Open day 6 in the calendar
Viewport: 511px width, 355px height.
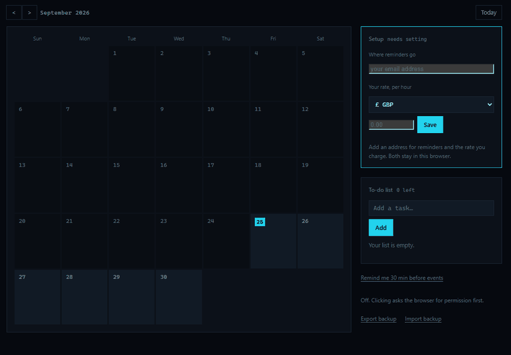[38, 129]
